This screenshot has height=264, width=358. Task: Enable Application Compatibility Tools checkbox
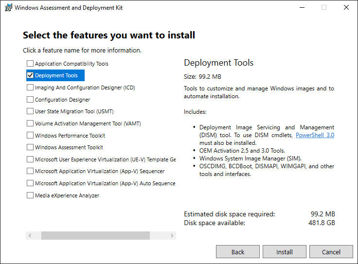(x=30, y=64)
